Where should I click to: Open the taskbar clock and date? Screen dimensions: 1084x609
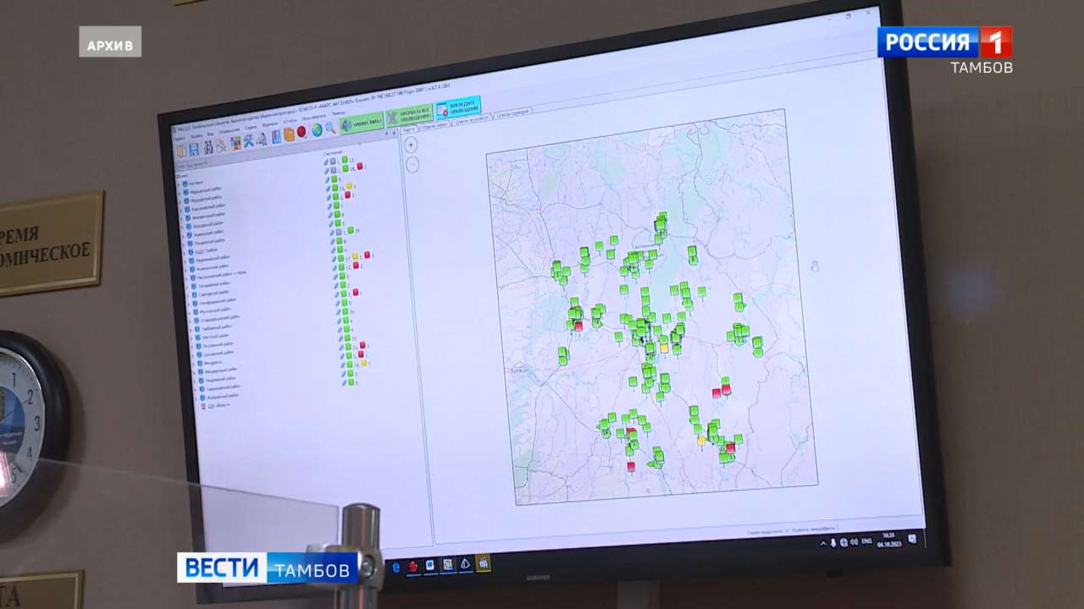(x=889, y=539)
